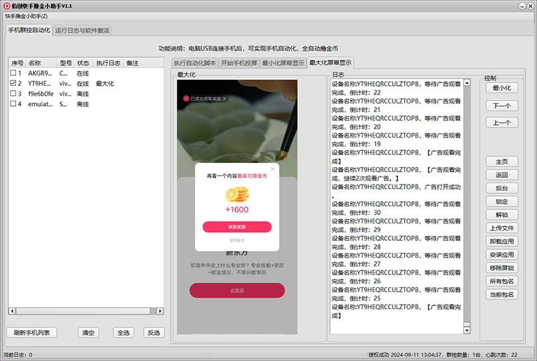Click the 执行日志 column header
Viewport: 537px width, 361px height.
108,63
